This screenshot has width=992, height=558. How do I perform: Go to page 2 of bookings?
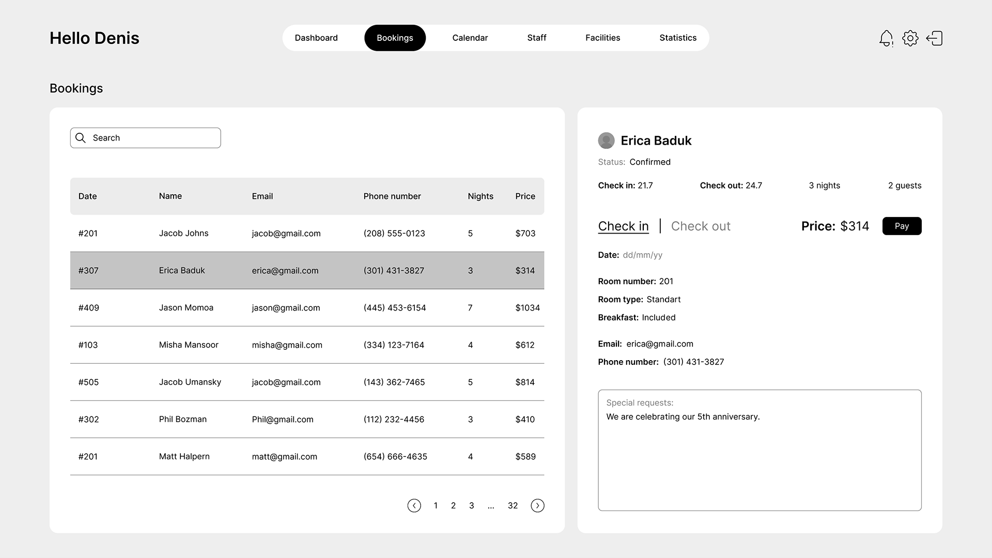[x=453, y=506]
